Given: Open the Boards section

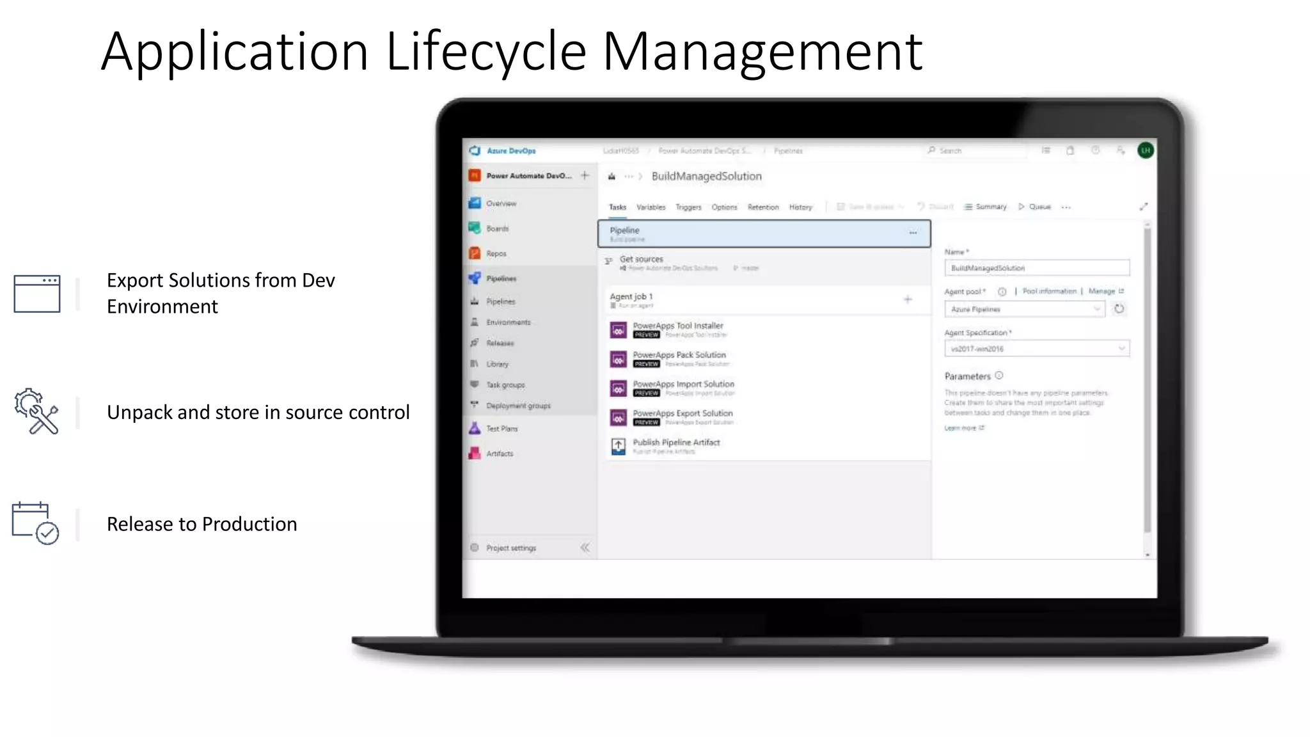Looking at the screenshot, I should pos(497,228).
